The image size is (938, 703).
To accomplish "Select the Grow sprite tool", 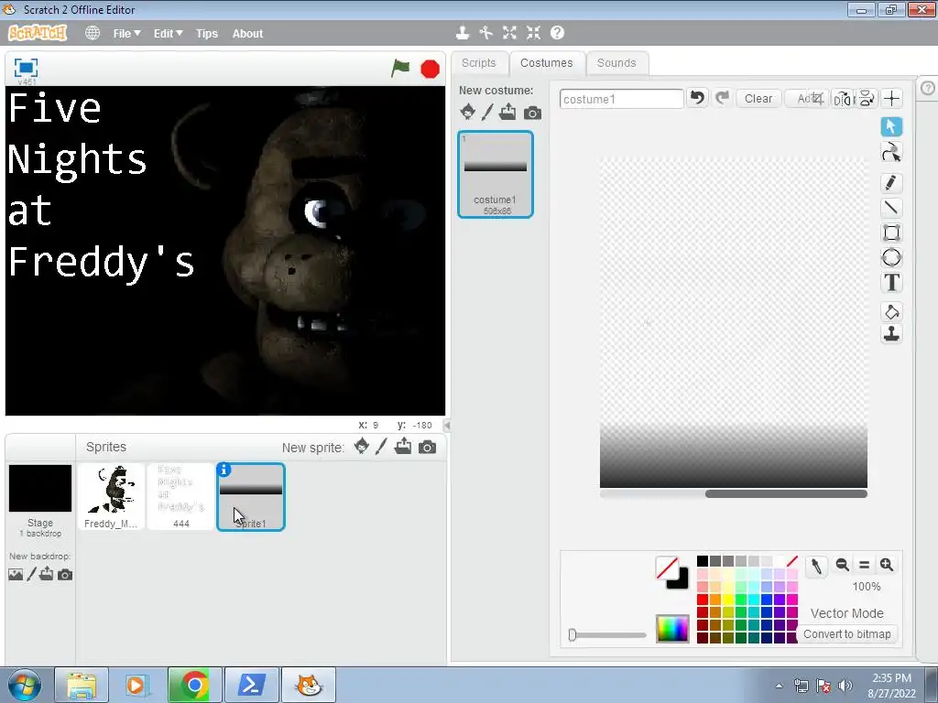I will (509, 33).
